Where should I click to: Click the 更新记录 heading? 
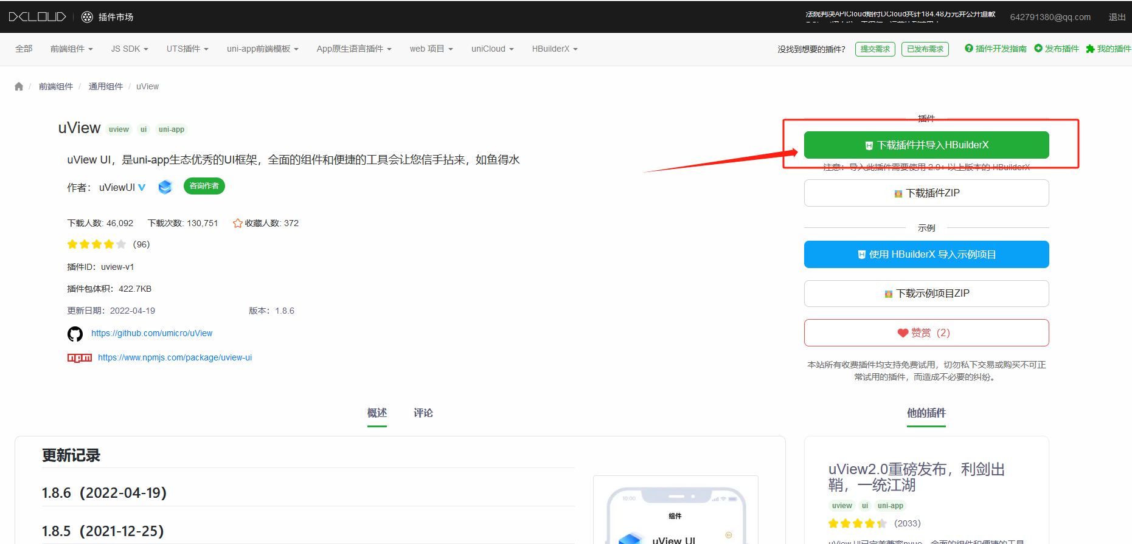(71, 455)
